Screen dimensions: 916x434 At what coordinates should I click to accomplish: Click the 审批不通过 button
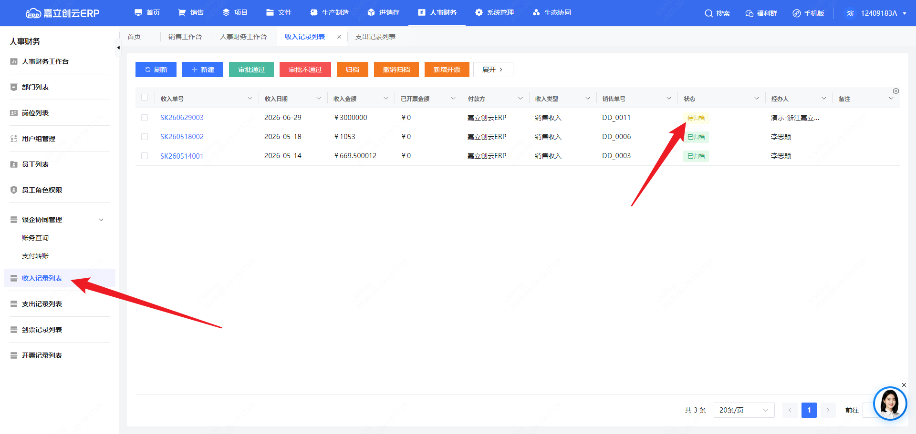coord(305,70)
